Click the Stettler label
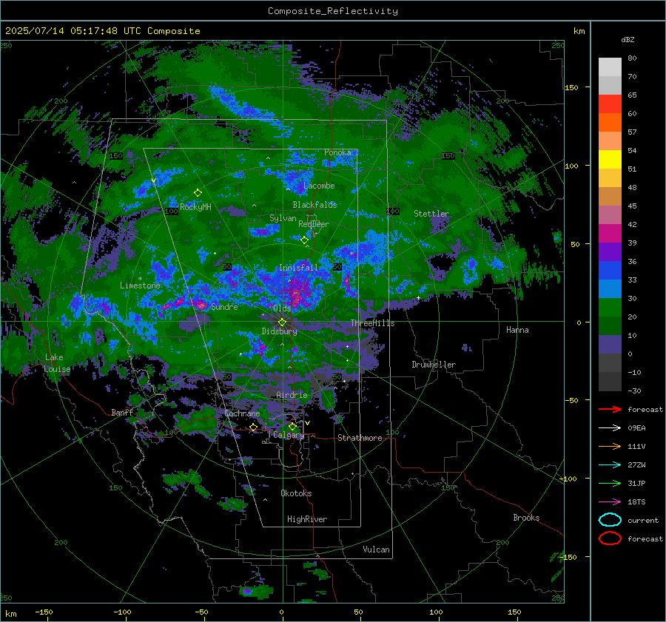 point(431,214)
